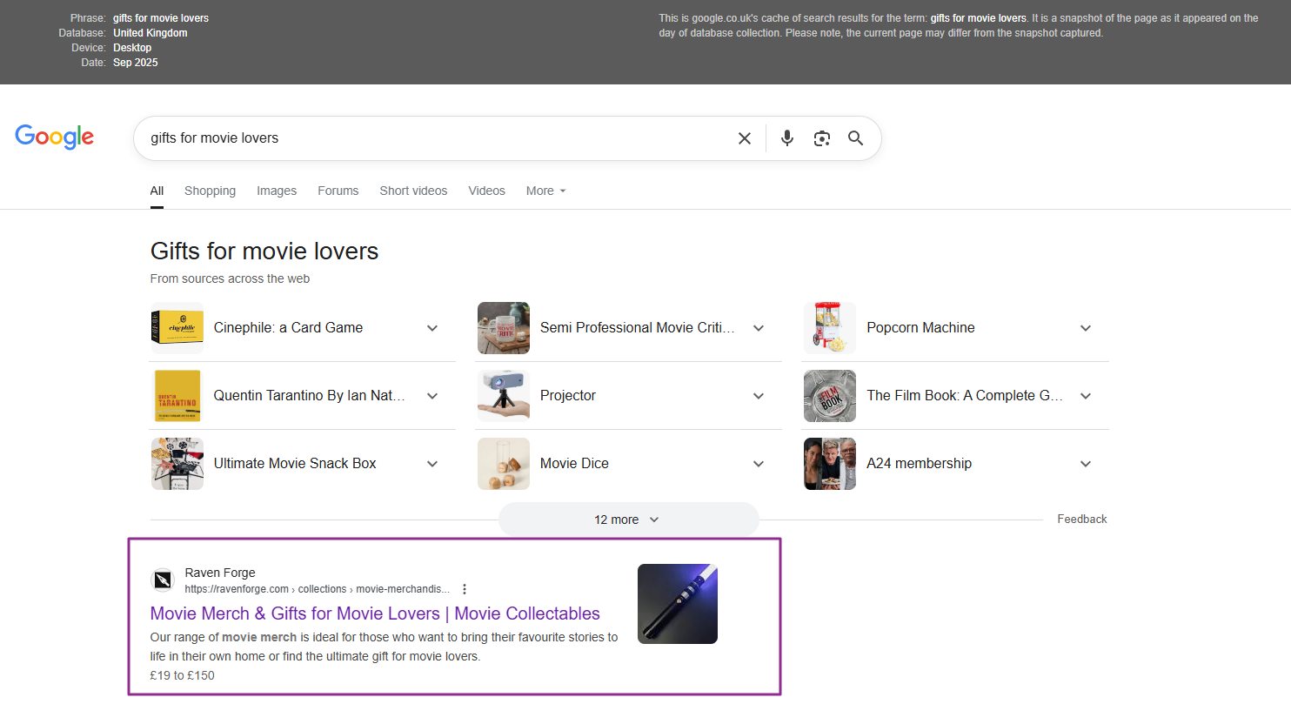Switch to the Shopping tab
1291x704 pixels.
click(210, 191)
